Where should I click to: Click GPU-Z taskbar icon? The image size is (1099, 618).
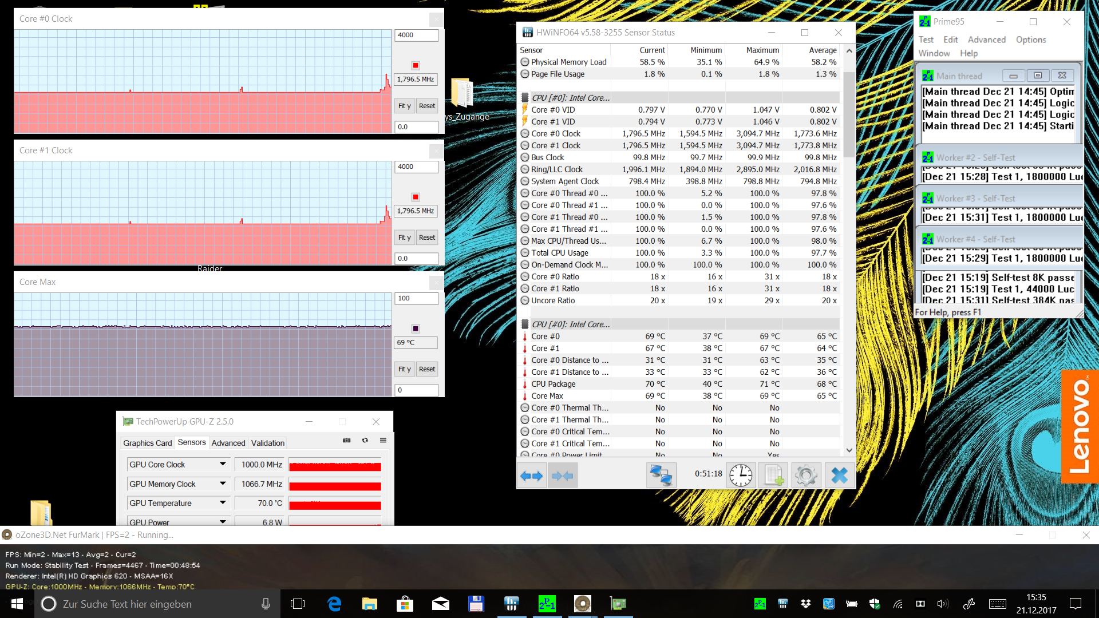point(618,604)
